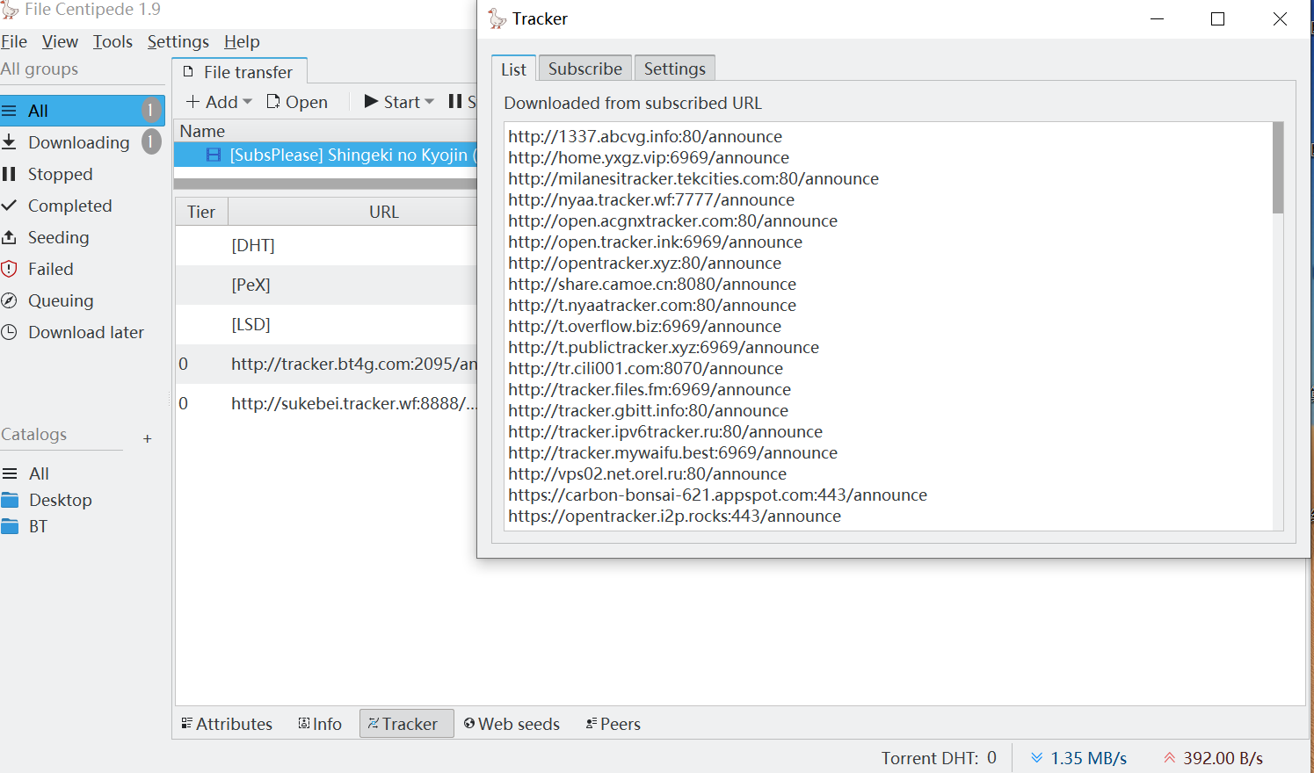Switch to the Subscribe tab in Tracker window
Viewport: 1314px width, 773px height.
(x=584, y=67)
